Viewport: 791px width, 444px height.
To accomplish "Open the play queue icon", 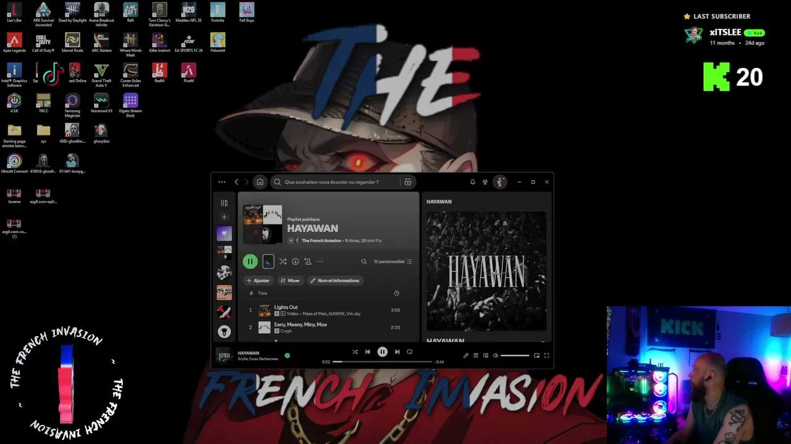I will [476, 355].
